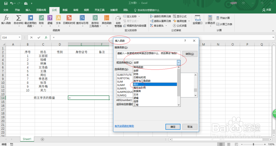Click the Undo arrow in quick access toolbar

pyautogui.click(x=12, y=3)
